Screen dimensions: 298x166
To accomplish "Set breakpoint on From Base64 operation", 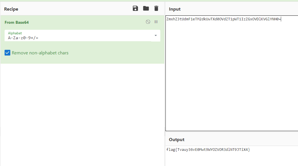I will pyautogui.click(x=156, y=22).
